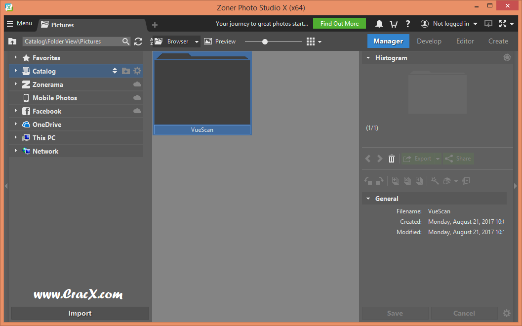Click the thumbnail grid layout icon
This screenshot has height=326, width=522.
click(310, 41)
